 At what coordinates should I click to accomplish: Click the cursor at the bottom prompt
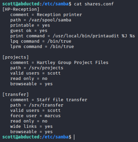click(74, 137)
